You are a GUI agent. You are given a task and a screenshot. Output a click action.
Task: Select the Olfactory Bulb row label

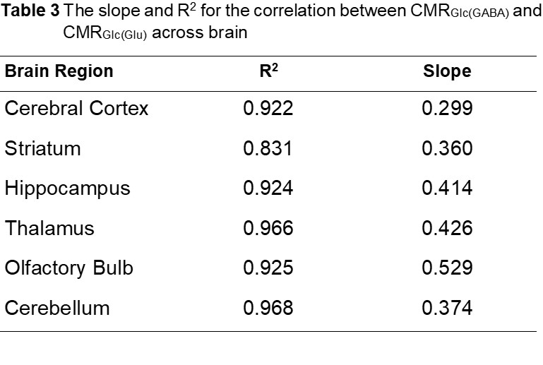[x=69, y=268]
